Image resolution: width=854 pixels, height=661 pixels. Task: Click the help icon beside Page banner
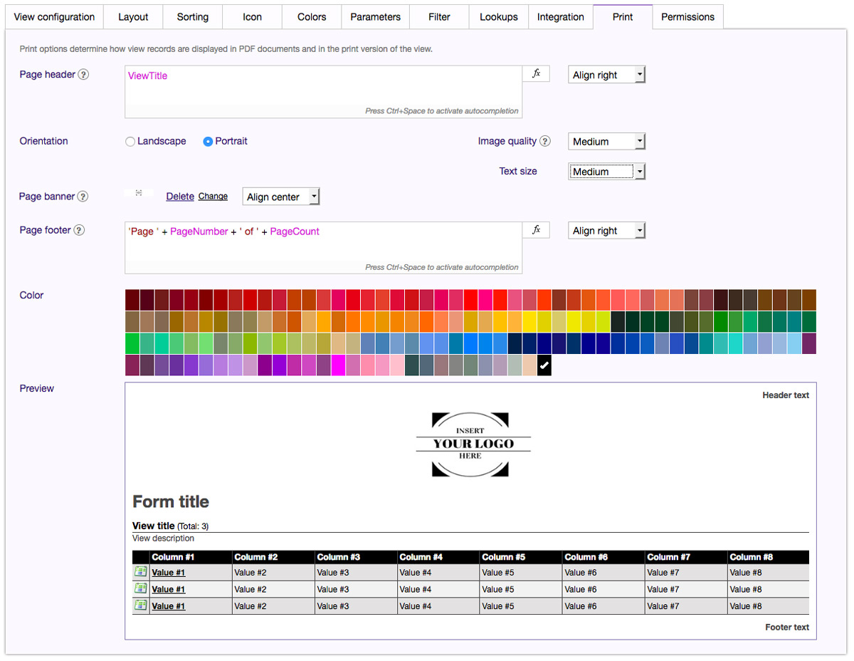tap(83, 197)
